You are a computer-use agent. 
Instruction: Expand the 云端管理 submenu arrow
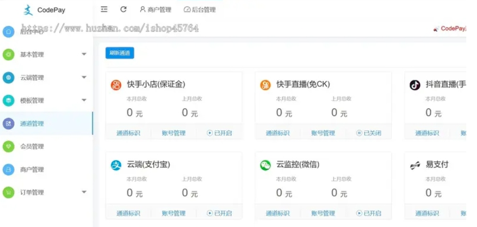pyautogui.click(x=84, y=77)
